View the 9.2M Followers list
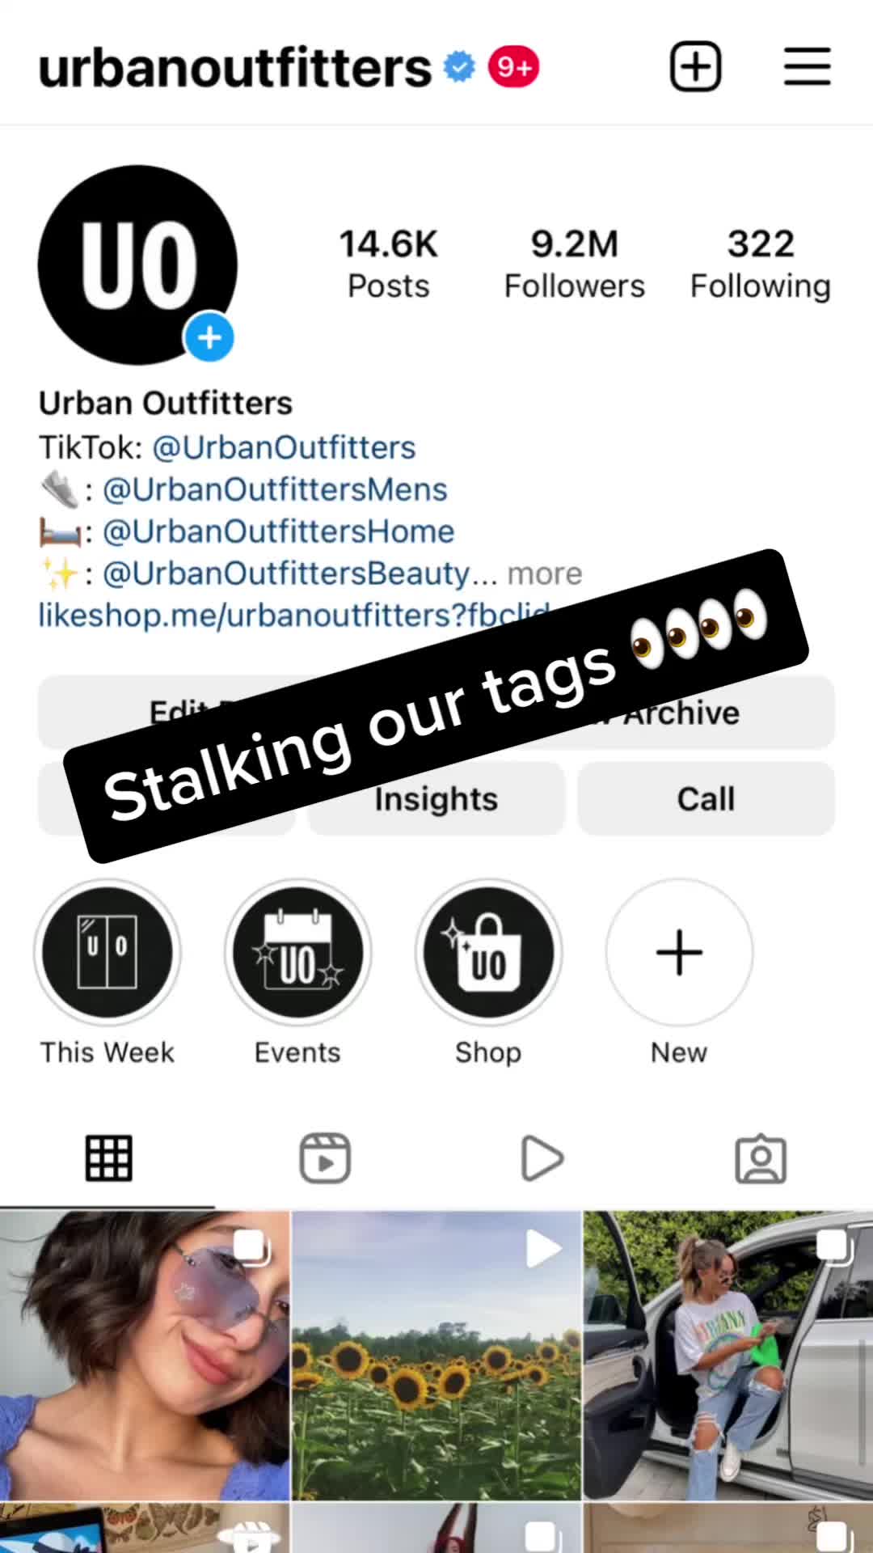This screenshot has height=1553, width=873. [574, 264]
